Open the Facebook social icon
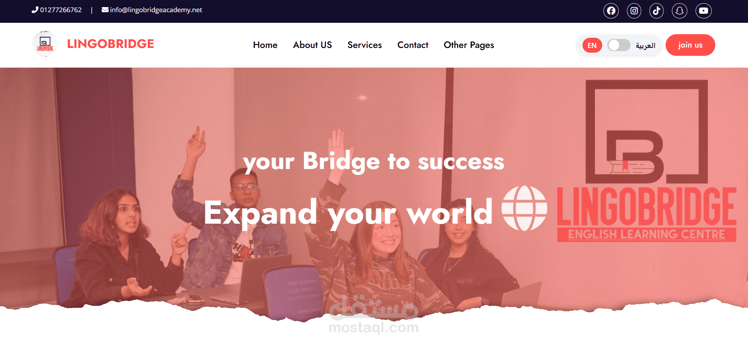The width and height of the screenshot is (748, 342). pyautogui.click(x=611, y=11)
